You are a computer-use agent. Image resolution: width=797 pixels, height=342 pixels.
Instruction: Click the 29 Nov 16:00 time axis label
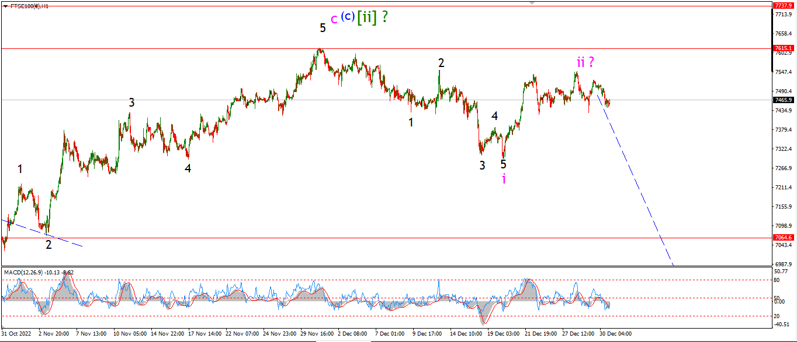[x=318, y=334]
